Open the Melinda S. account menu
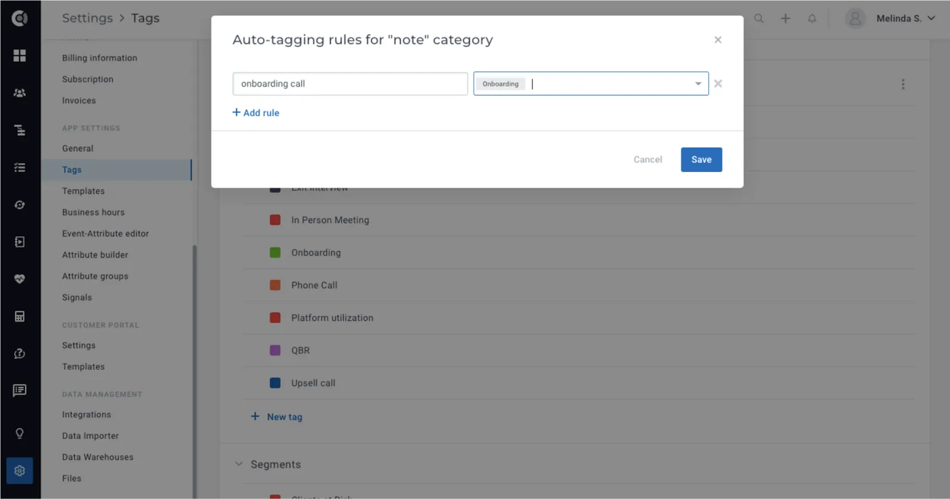Image resolution: width=950 pixels, height=499 pixels. click(x=905, y=18)
